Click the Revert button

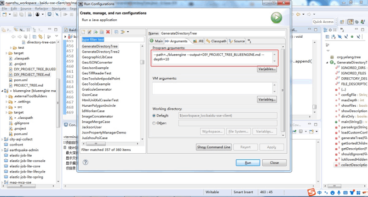click(246, 147)
